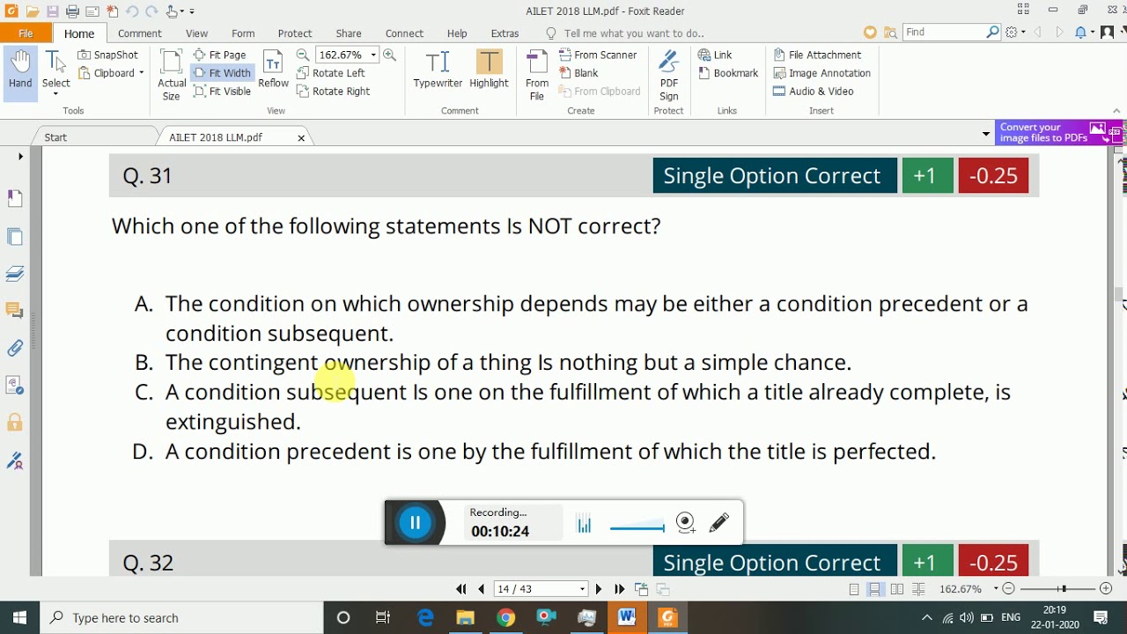Open the Select tool dropdown
The image size is (1127, 634).
pos(55,94)
